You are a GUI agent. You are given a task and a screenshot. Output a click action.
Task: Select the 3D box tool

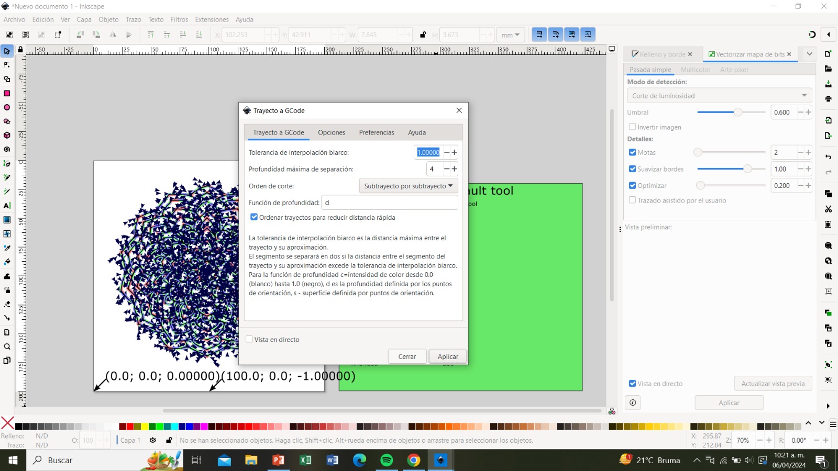point(7,135)
